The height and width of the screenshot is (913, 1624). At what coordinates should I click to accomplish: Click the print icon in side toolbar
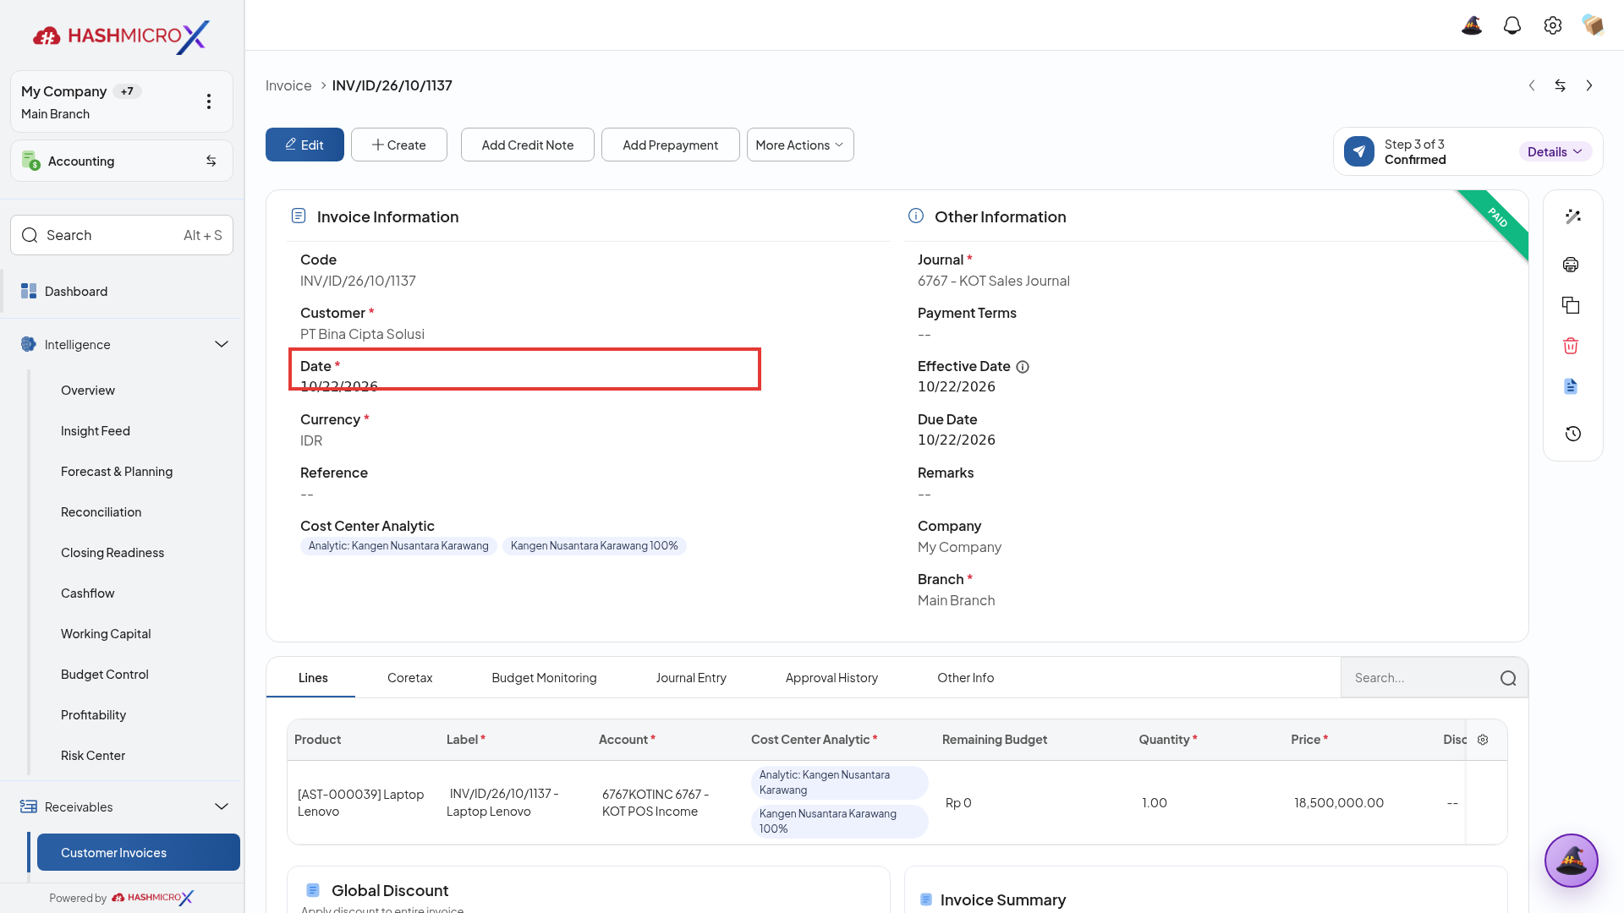click(x=1571, y=265)
